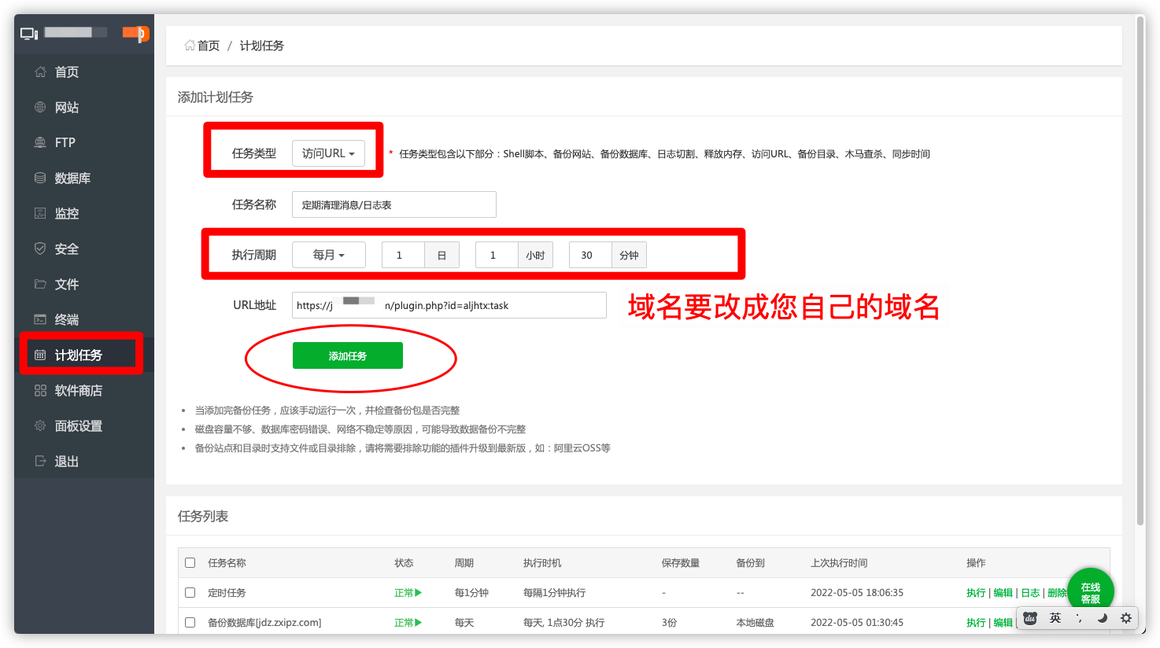Click the punctuation mode icon in IME bar

pos(1079,618)
